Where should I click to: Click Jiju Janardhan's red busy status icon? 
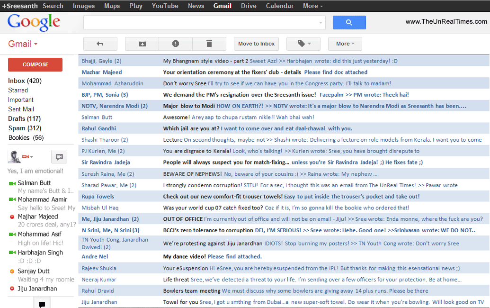[x=12, y=289]
